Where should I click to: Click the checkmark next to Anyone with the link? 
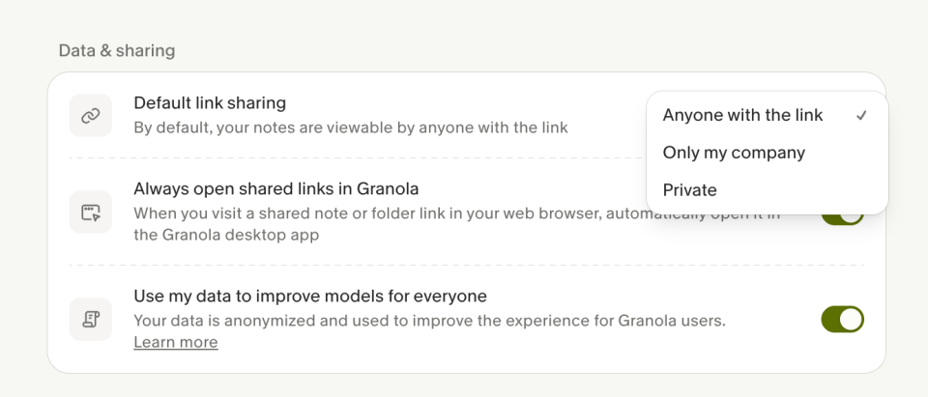[x=860, y=115]
